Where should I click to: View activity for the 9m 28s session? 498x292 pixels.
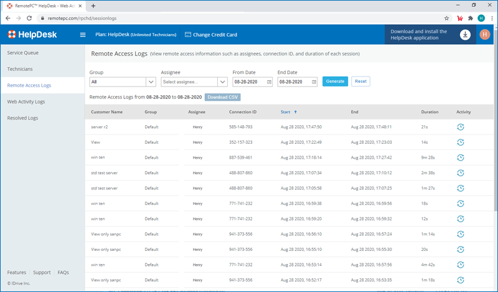[460, 158]
